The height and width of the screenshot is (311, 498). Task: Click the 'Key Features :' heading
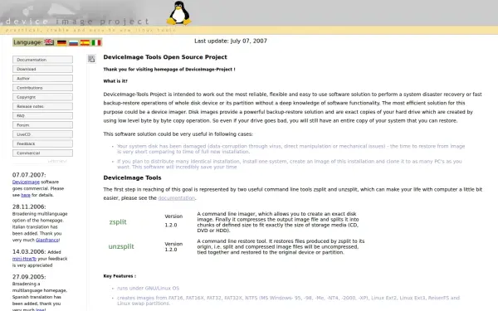click(120, 276)
